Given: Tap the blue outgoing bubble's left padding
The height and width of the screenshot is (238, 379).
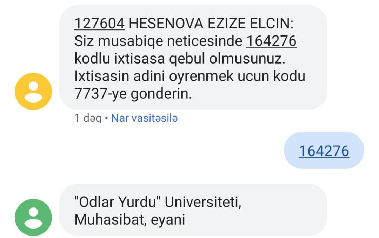Looking at the screenshot, I should (x=292, y=151).
